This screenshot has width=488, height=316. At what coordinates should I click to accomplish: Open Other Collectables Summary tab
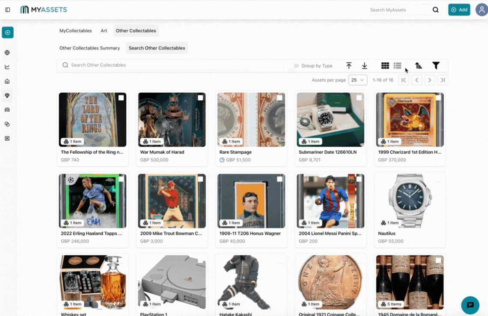[89, 48]
